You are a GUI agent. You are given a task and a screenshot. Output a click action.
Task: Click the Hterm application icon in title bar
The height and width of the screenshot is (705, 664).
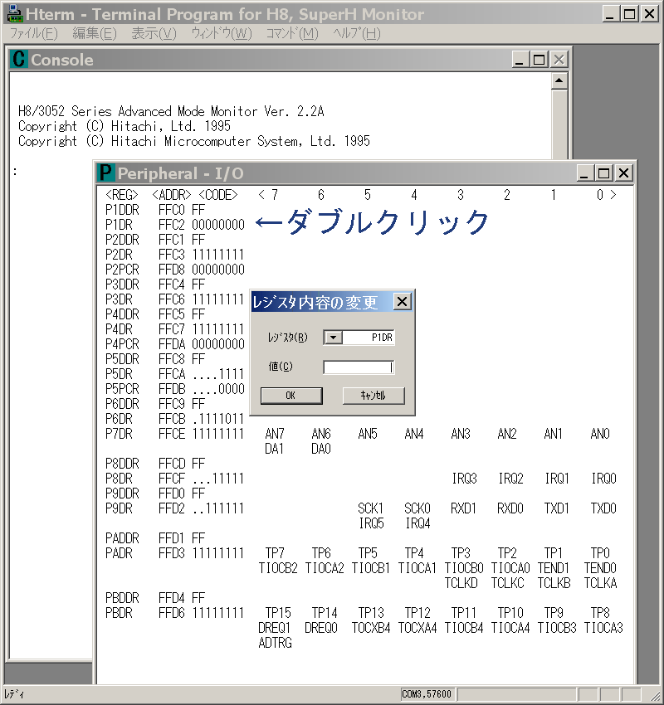(14, 14)
